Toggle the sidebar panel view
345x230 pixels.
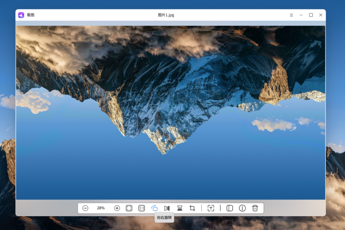230,208
